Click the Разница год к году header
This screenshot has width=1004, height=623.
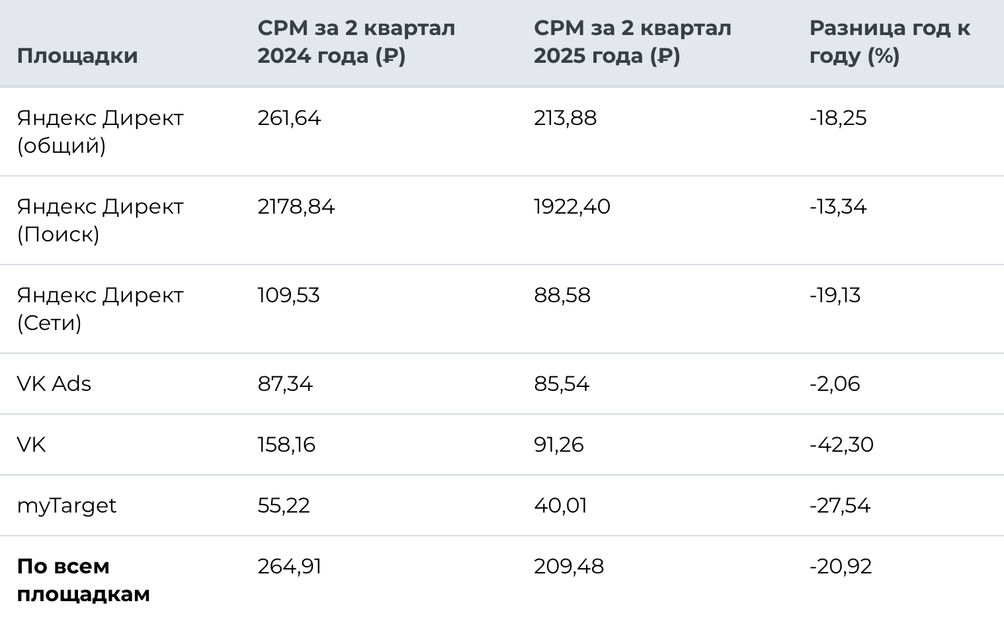[890, 42]
